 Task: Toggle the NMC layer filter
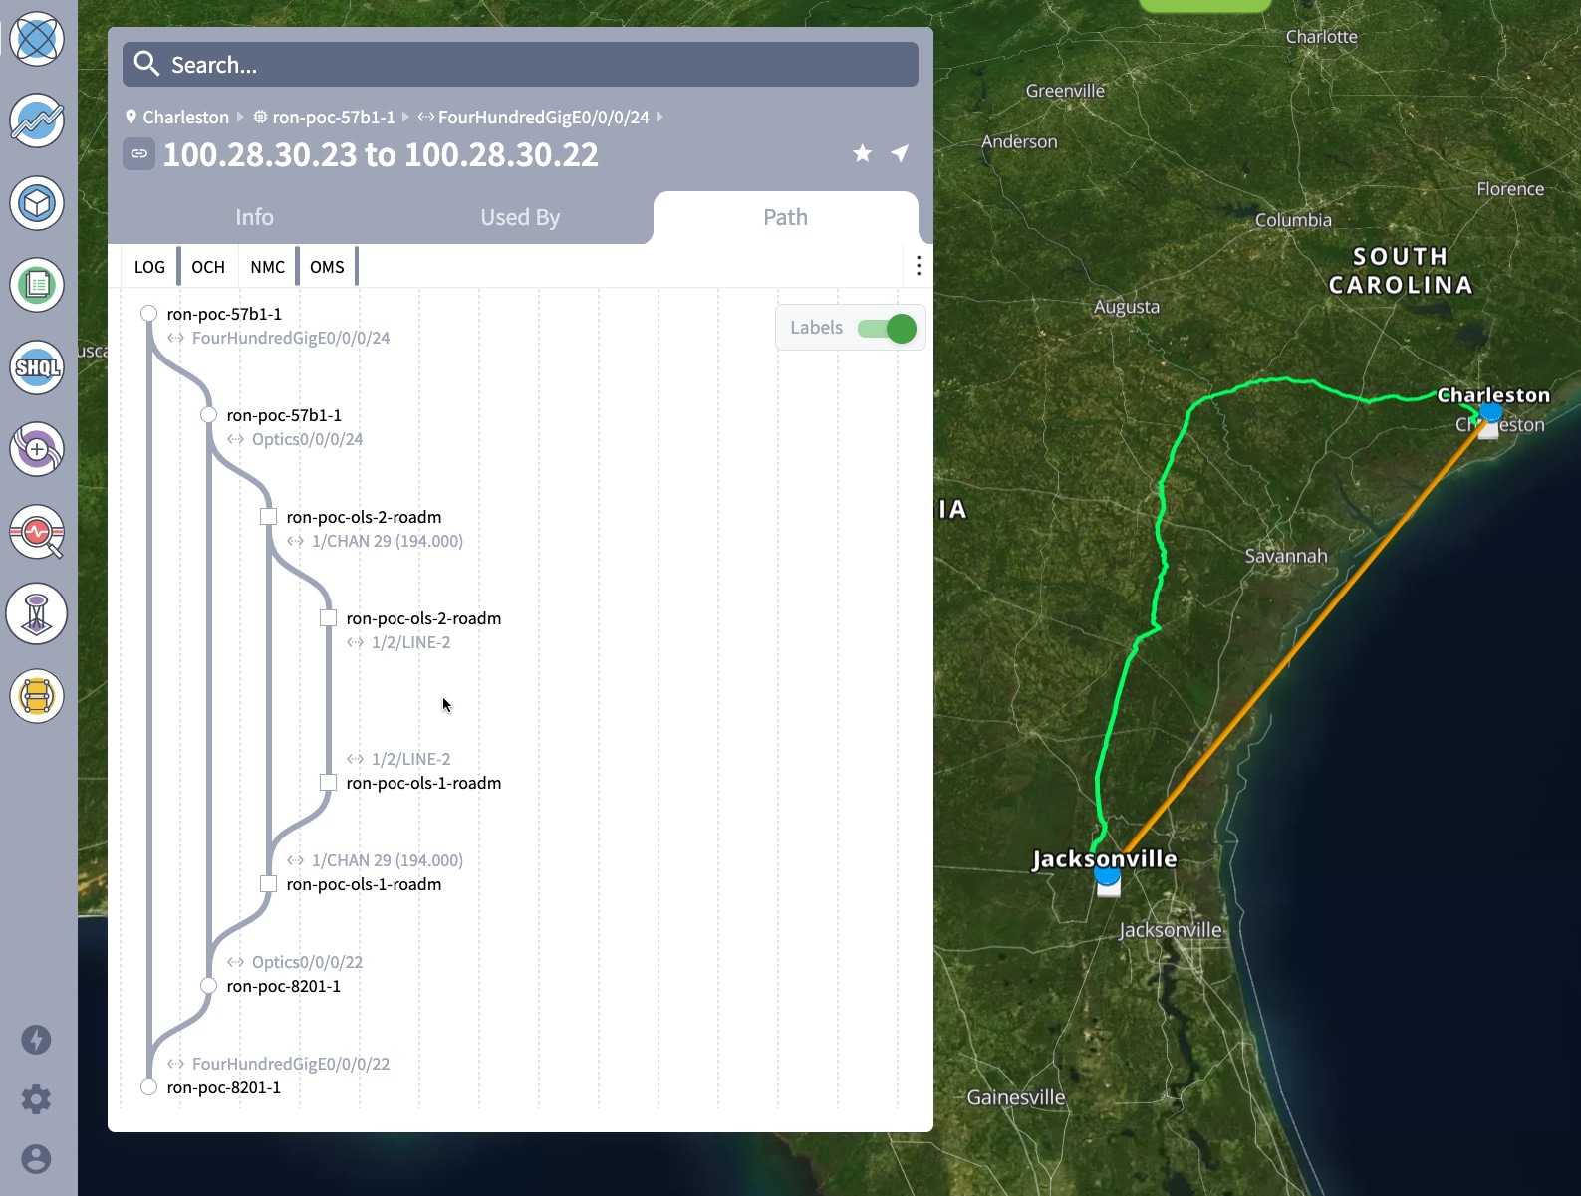pos(268,267)
